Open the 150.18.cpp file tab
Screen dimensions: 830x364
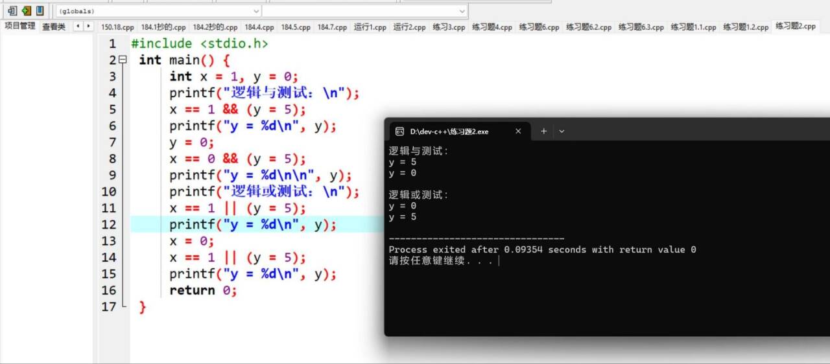pyautogui.click(x=117, y=27)
